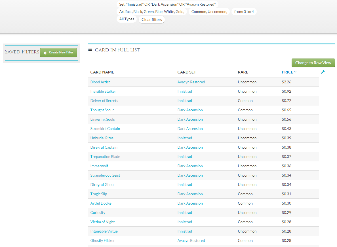Open the Delver of Secrets card link

click(x=104, y=101)
